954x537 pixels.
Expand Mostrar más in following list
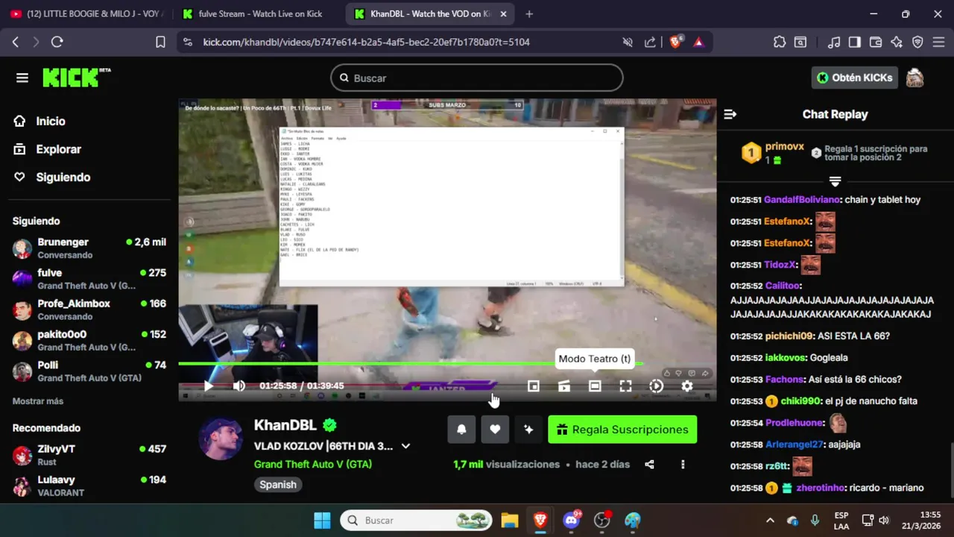click(x=38, y=401)
